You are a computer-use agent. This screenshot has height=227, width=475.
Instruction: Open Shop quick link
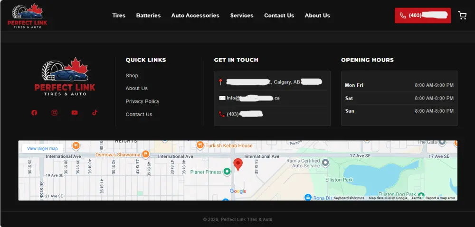coord(132,75)
